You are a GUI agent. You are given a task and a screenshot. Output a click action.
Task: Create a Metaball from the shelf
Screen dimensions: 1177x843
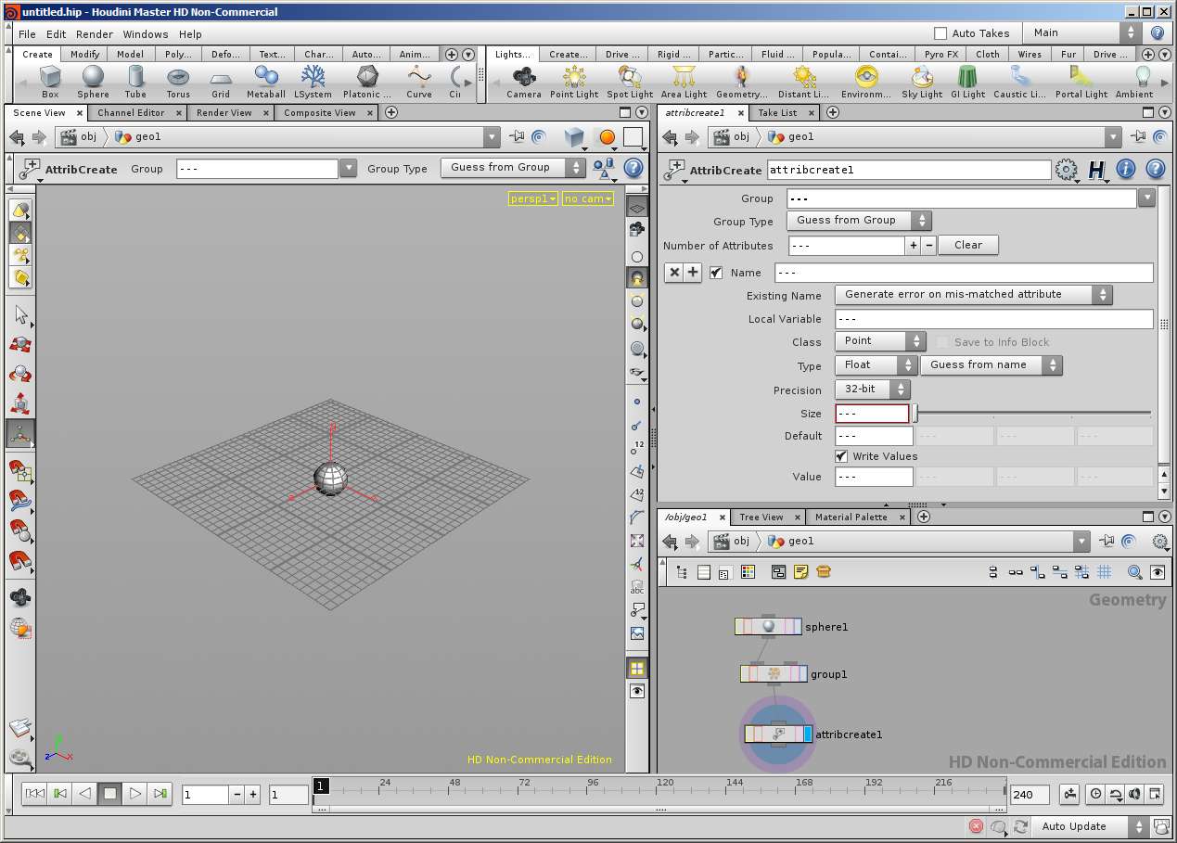tap(266, 82)
